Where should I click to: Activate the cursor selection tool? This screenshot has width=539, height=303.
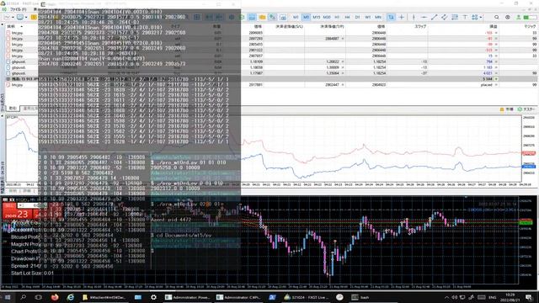[391, 17]
